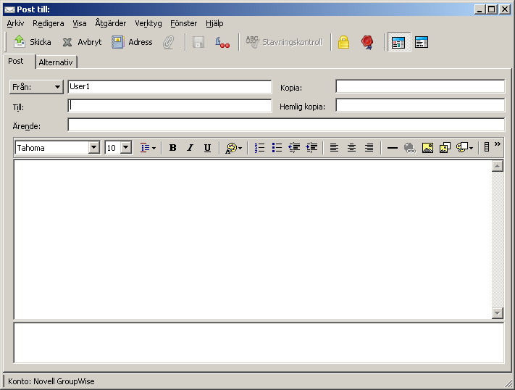Toggle italic formatting
Viewport: 515px width, 390px height.
click(190, 148)
